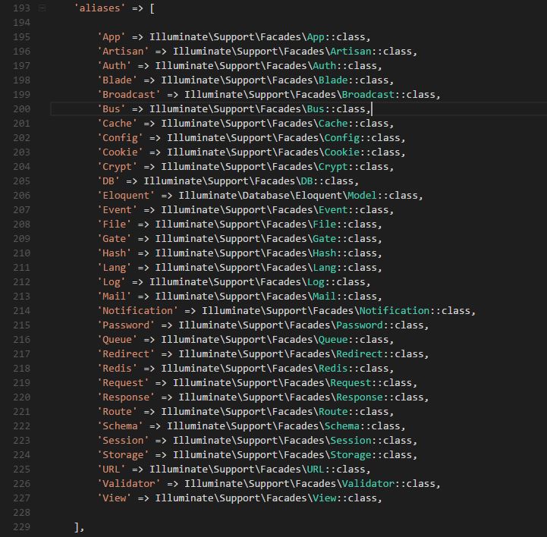
Task: Click the 'Validator' alias key
Action: 129,484
